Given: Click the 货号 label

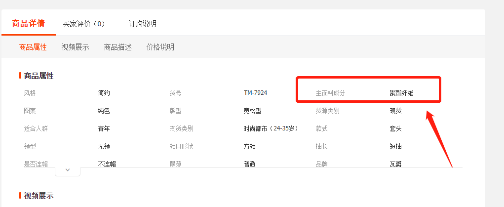Looking at the screenshot, I should pos(176,93).
